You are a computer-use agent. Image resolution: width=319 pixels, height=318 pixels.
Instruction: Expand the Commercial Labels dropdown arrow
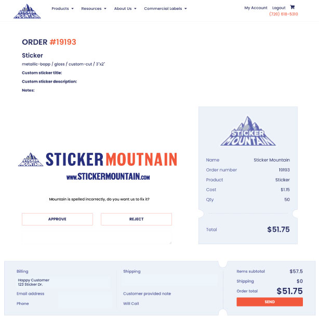[185, 8]
